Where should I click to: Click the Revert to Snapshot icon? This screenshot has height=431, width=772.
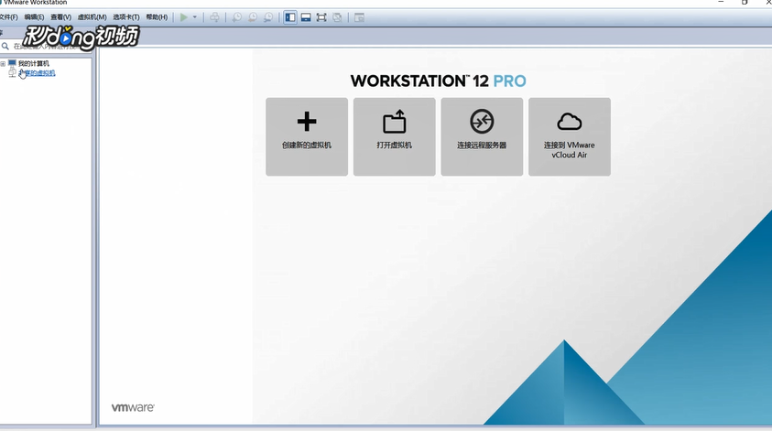(253, 17)
